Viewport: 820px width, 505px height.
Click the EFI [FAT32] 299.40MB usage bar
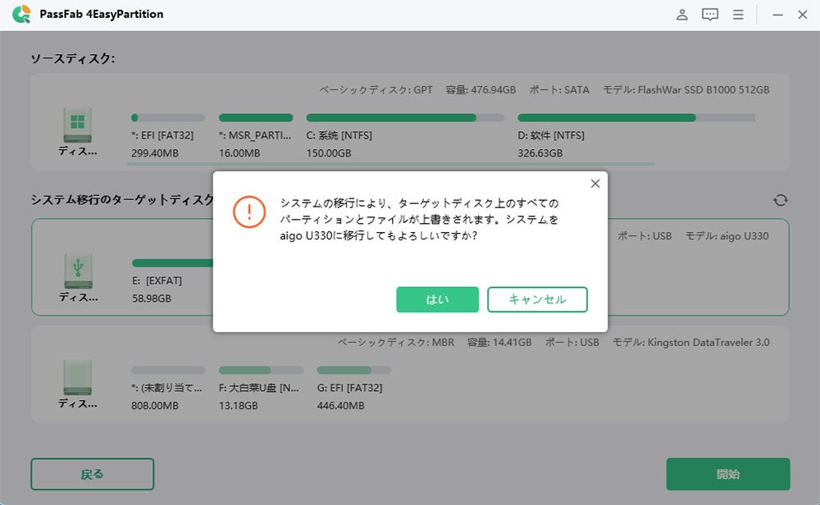[168, 117]
